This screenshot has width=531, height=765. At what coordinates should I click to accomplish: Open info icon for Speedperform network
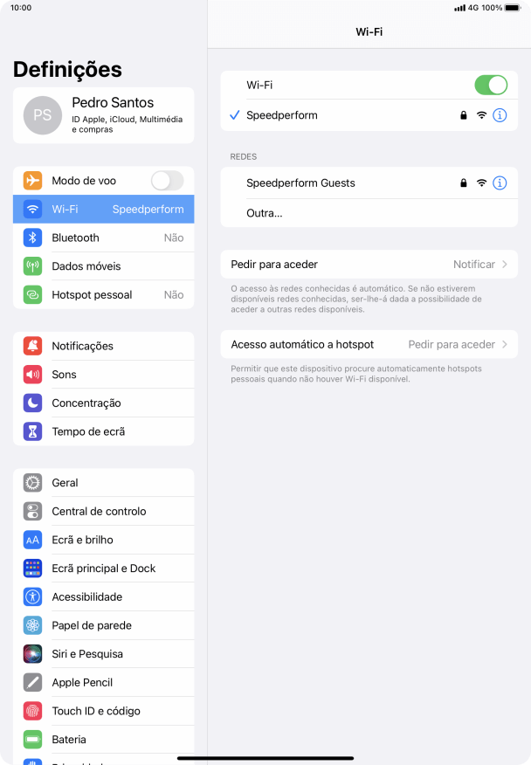pyautogui.click(x=500, y=115)
